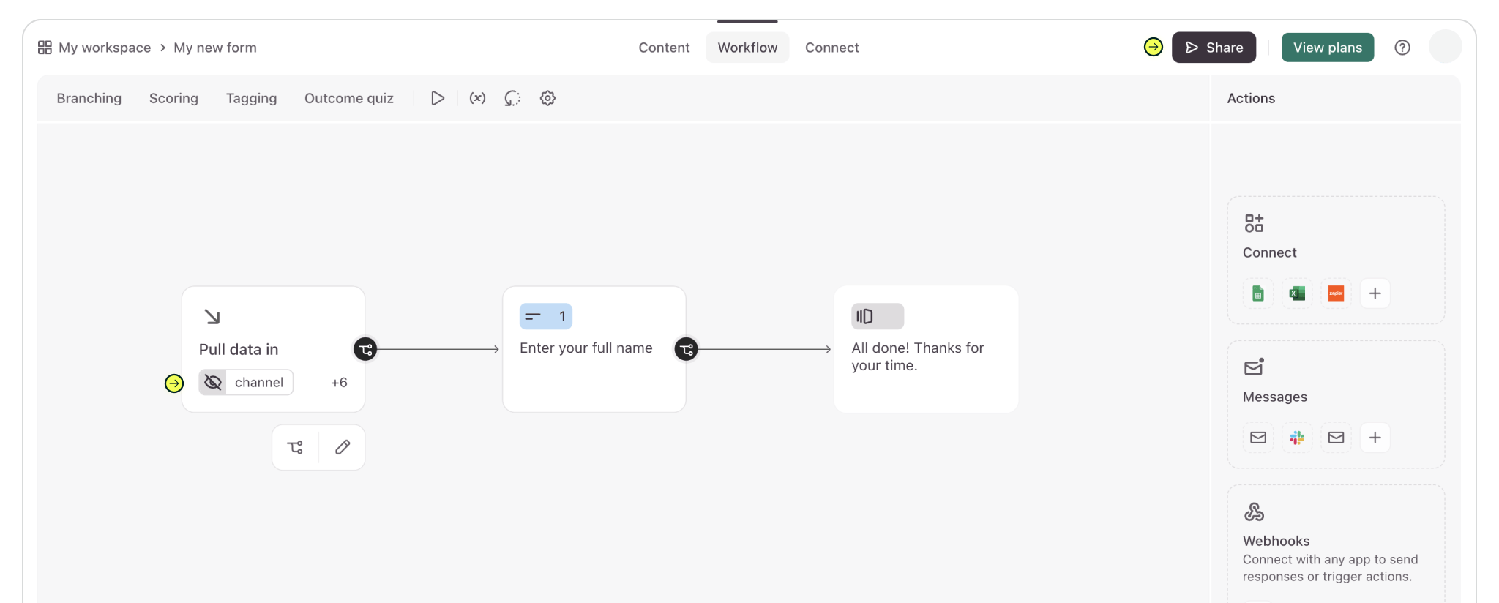Open the workspace grid icon
Viewport: 1499px width, 603px height.
pyautogui.click(x=45, y=48)
